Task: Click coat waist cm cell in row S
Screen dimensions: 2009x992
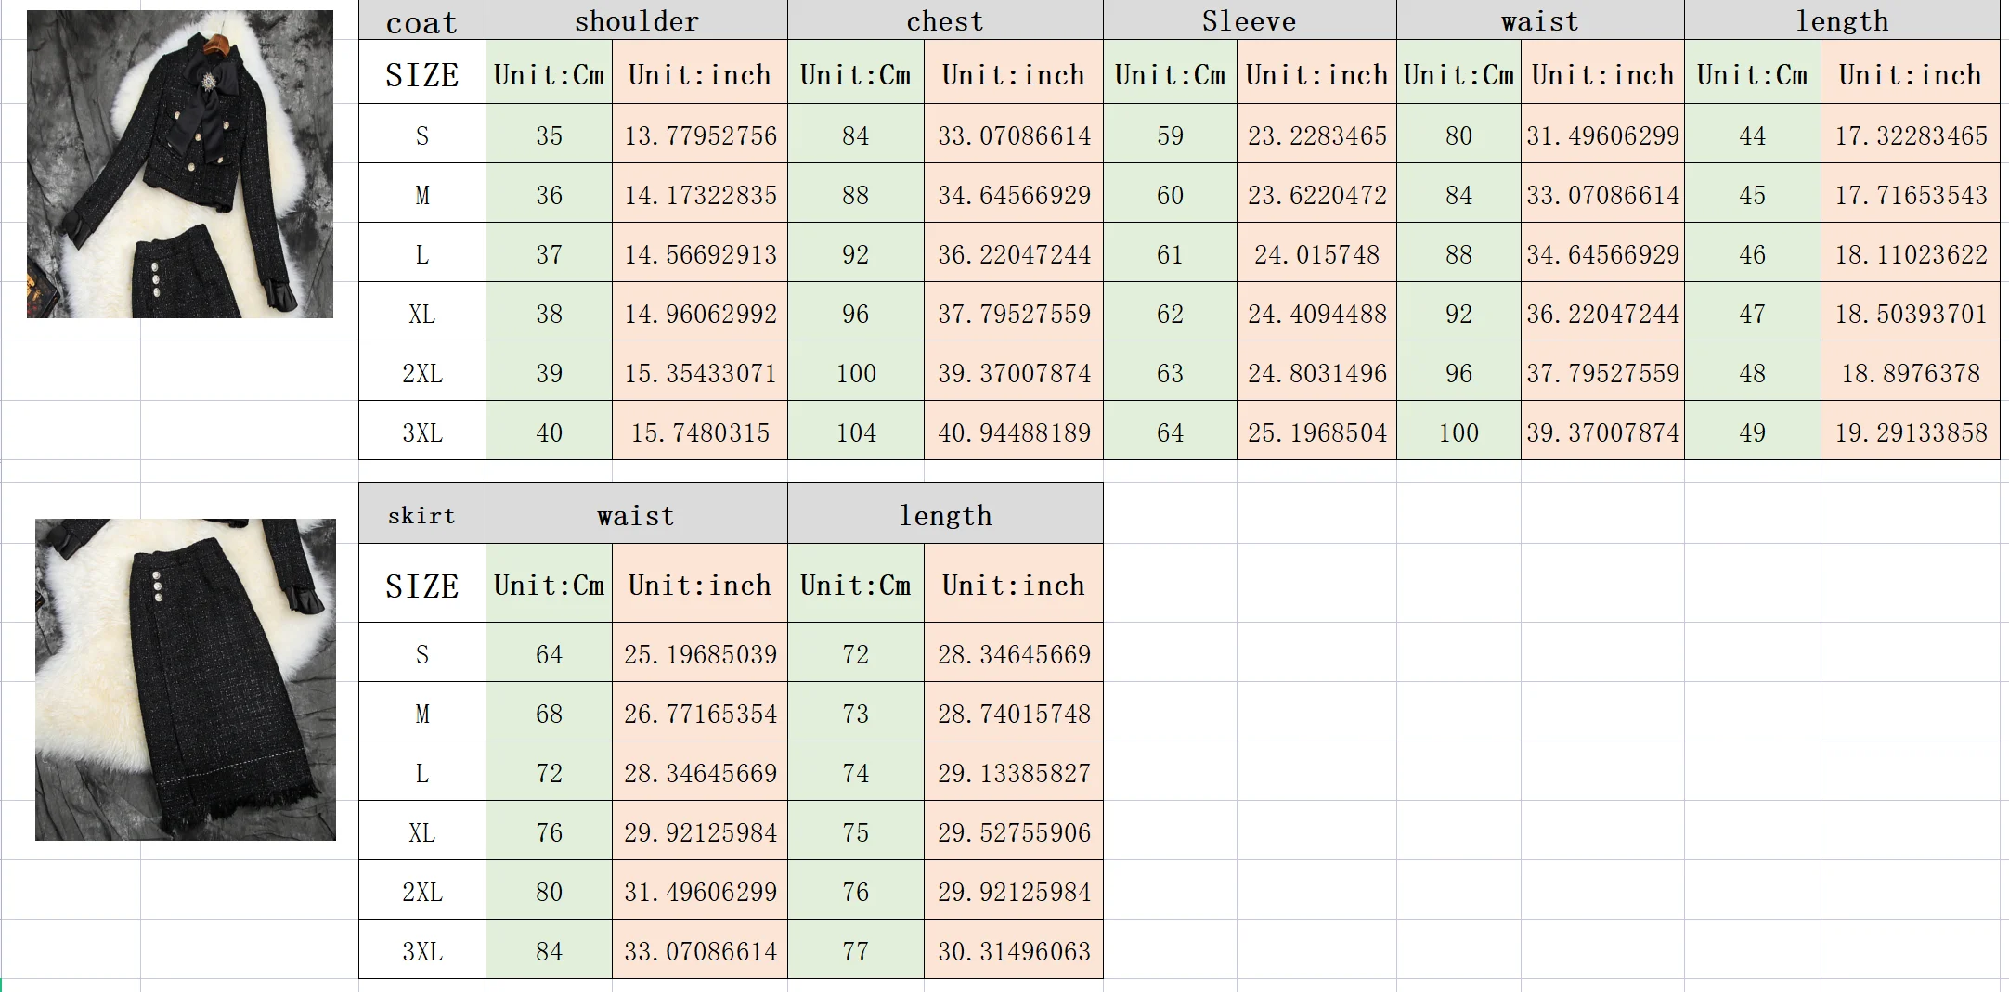Action: 1458,135
